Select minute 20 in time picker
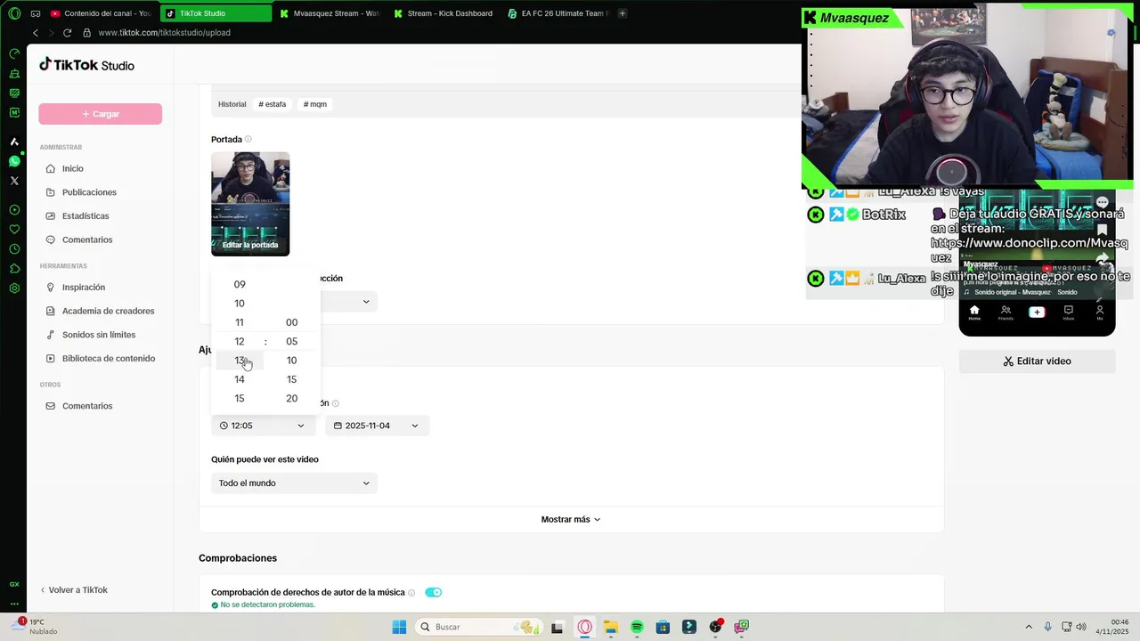The image size is (1140, 641). 291,399
